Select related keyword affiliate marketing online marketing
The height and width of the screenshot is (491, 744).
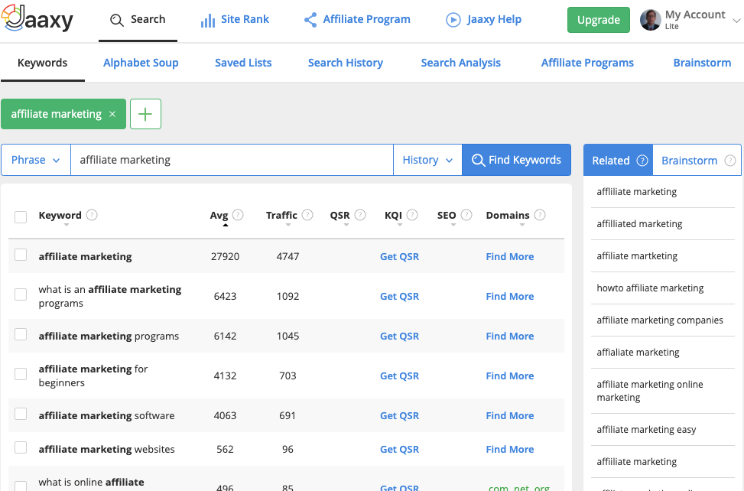pyautogui.click(x=650, y=391)
